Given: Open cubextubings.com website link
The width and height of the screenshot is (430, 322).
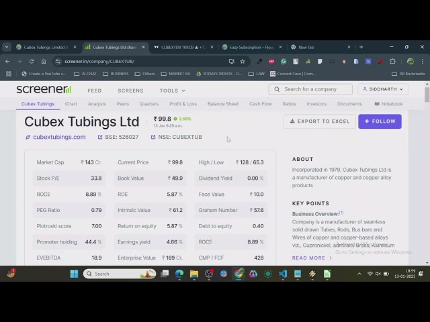Looking at the screenshot, I should 59,137.
